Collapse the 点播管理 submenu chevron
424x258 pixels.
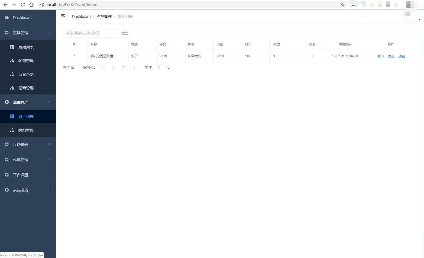(49, 102)
